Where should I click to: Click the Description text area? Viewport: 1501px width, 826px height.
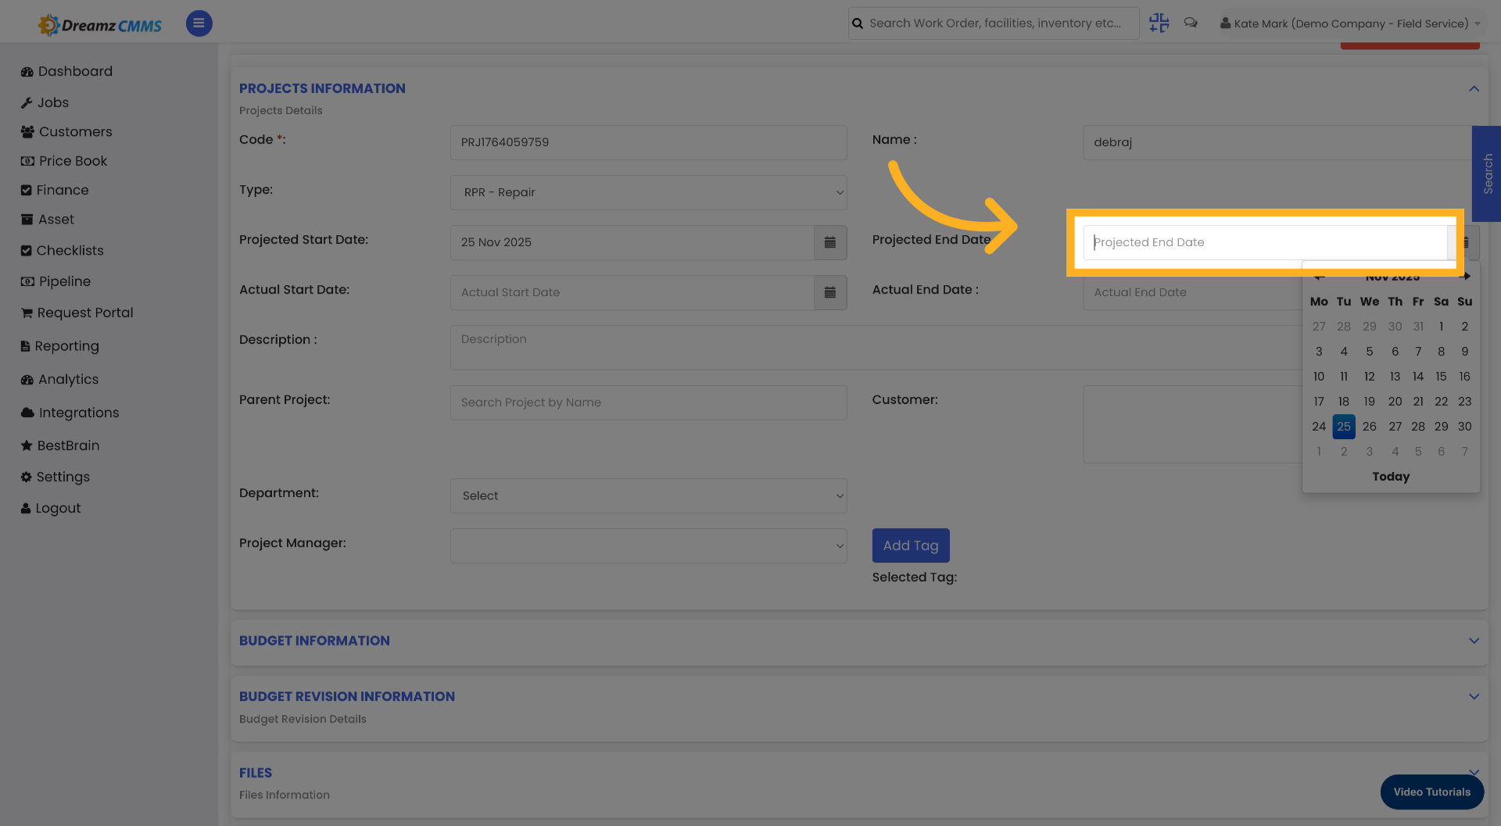point(876,348)
